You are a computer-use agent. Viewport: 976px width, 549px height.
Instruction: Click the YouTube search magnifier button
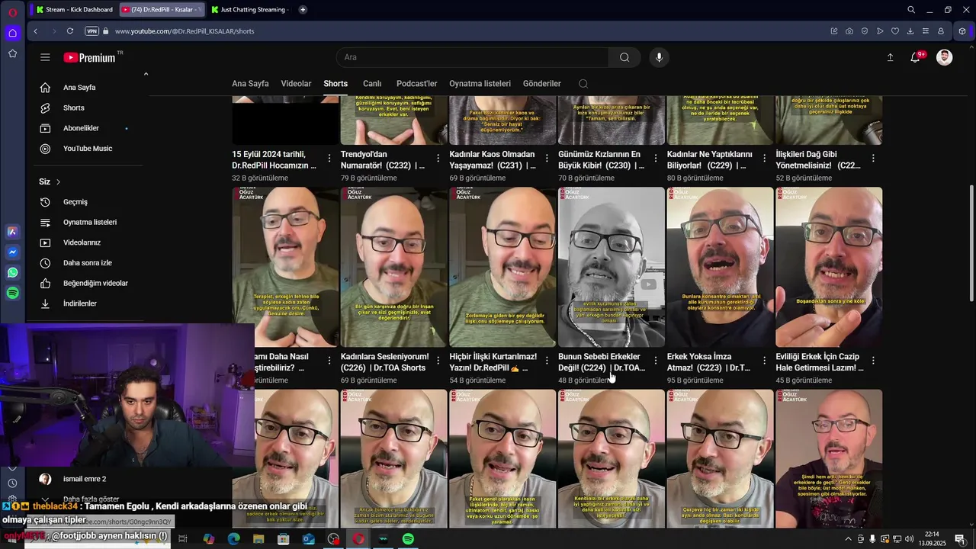[624, 57]
